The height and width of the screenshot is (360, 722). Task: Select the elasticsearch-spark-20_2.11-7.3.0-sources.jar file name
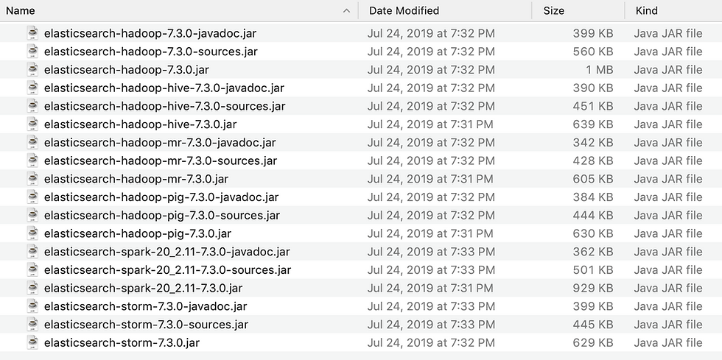(x=168, y=269)
